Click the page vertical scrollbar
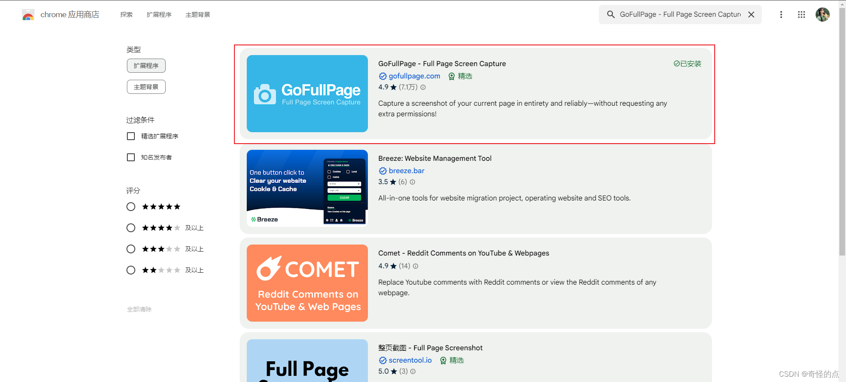 [842, 132]
